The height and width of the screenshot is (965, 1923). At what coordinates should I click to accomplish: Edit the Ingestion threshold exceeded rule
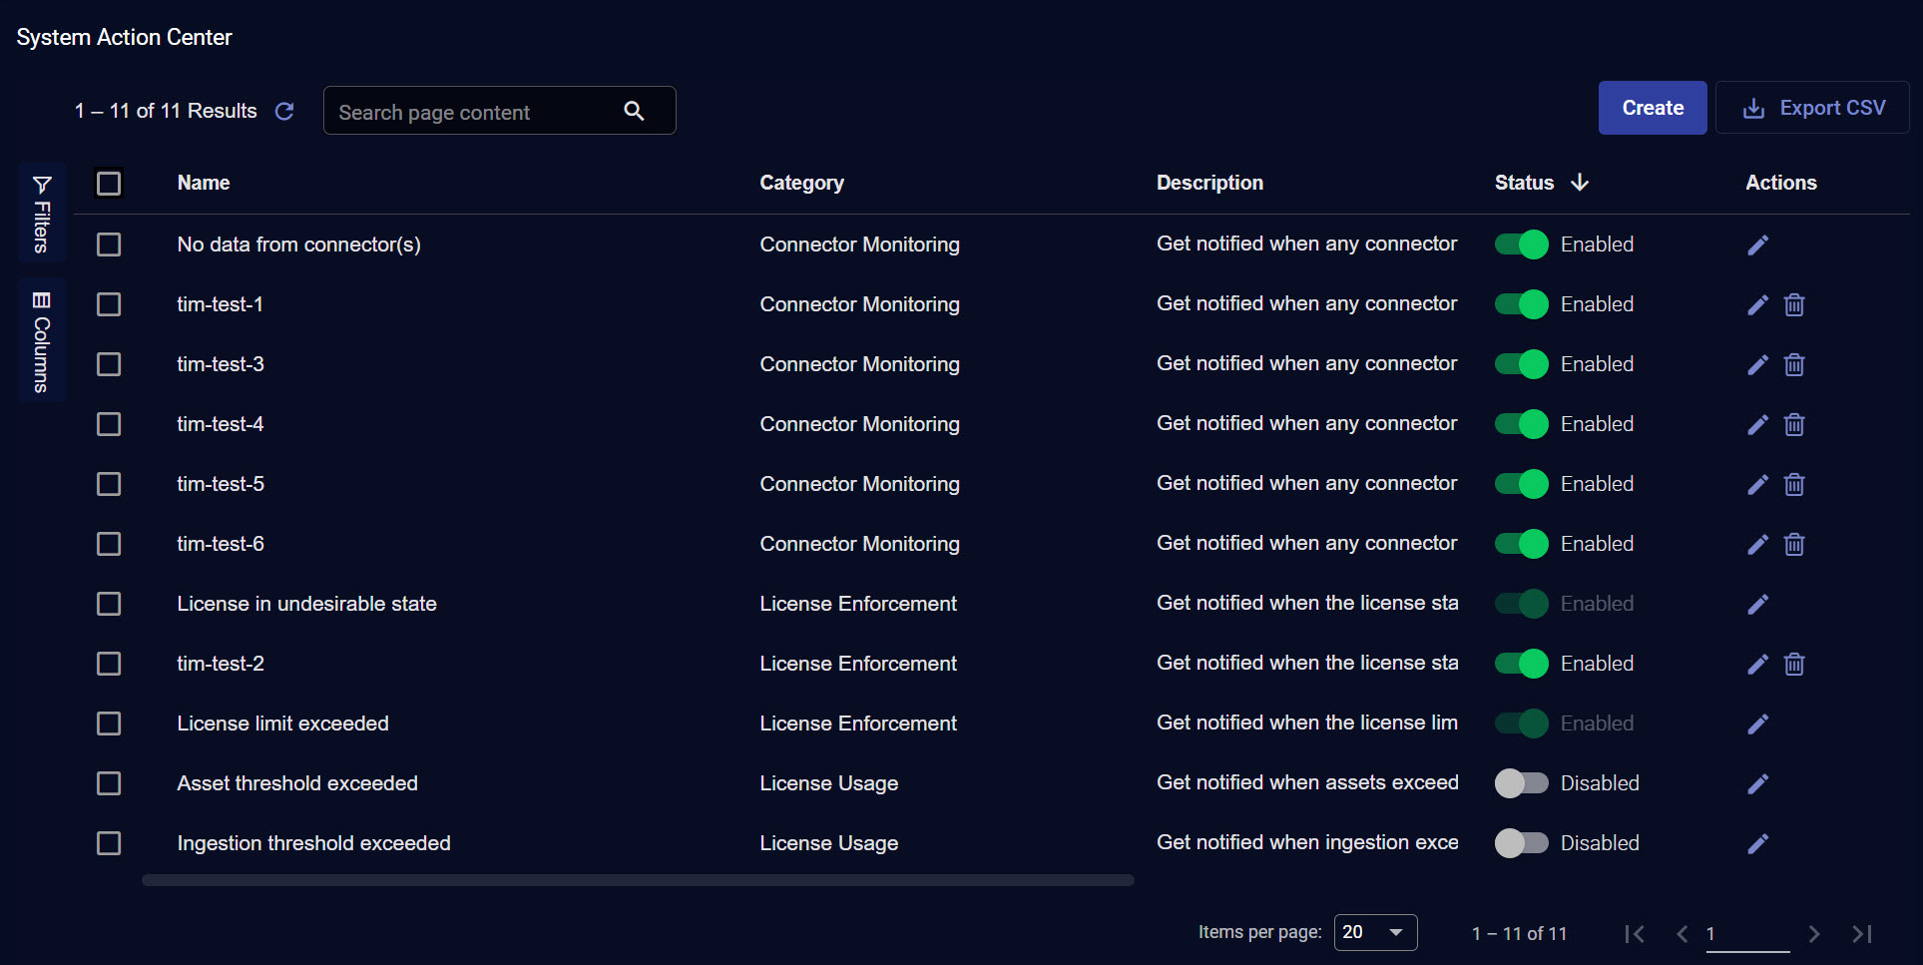pos(1757,843)
